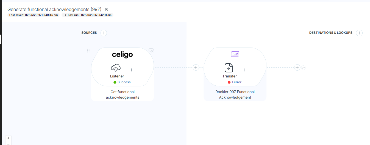The width and height of the screenshot is (370, 145).
Task: Click the FTP badge on Transfer bubble
Action: pos(235,54)
